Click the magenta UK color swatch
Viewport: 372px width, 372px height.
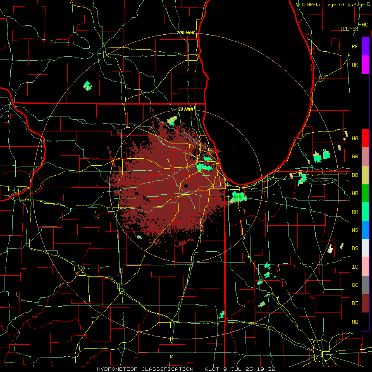(x=365, y=65)
